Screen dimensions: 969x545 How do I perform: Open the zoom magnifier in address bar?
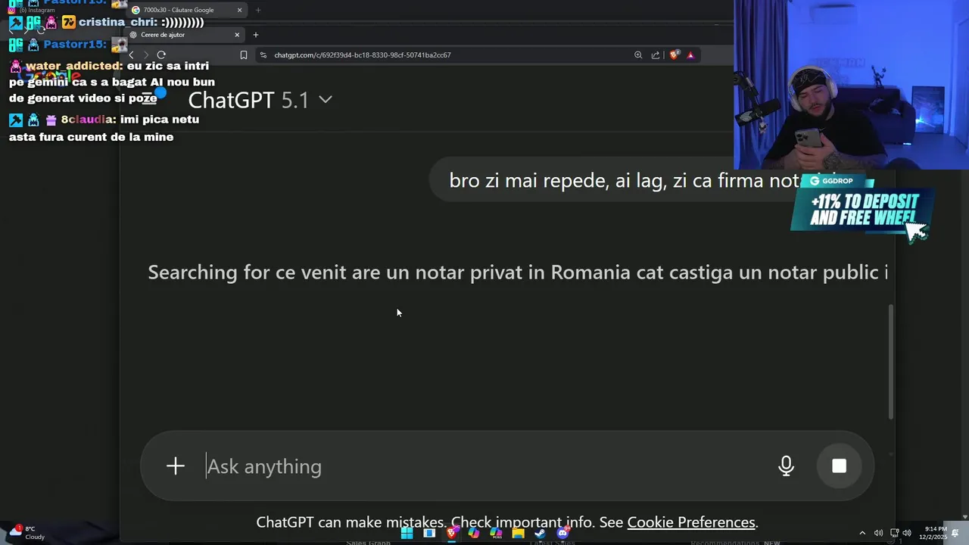coord(638,54)
